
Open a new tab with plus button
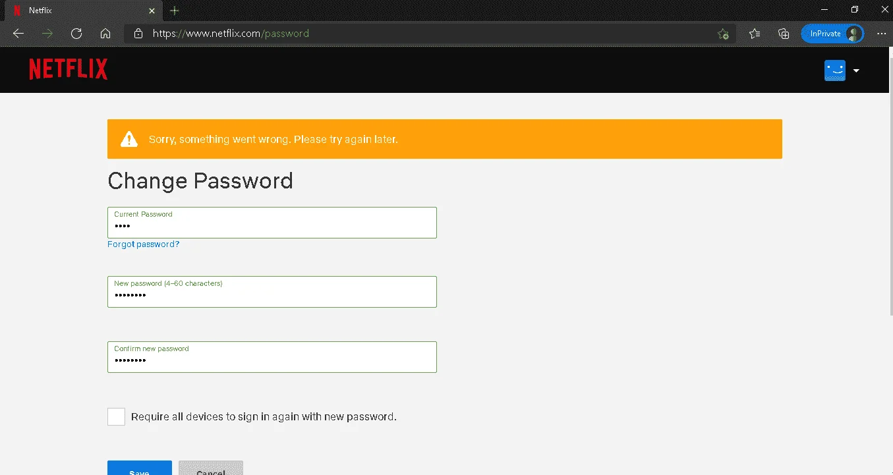click(175, 11)
